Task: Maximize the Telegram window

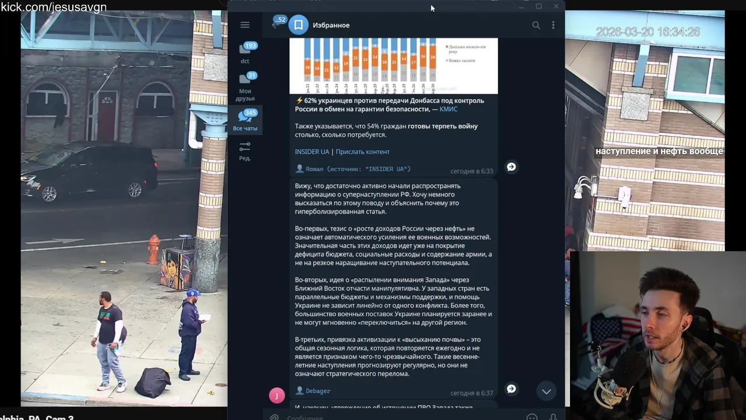Action: tap(539, 6)
